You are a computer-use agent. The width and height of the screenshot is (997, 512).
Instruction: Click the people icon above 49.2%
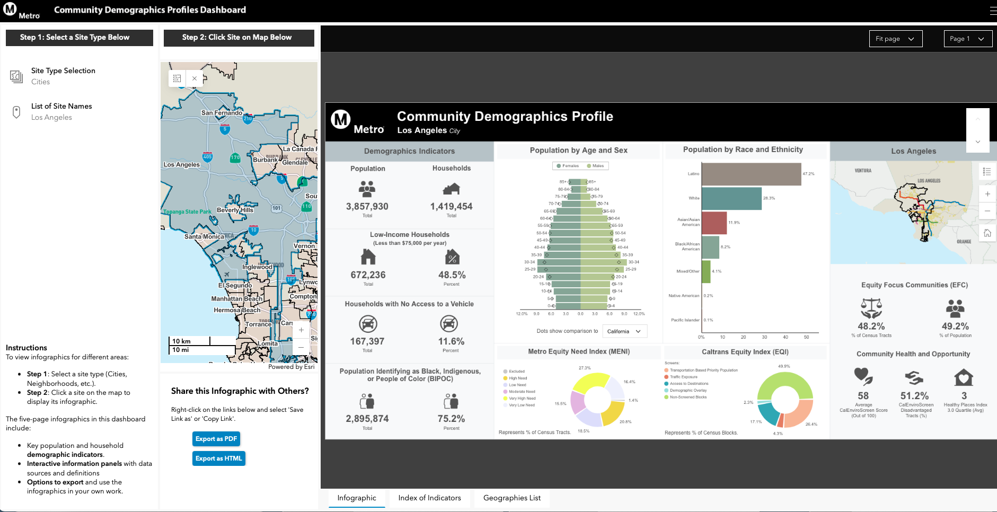tap(955, 308)
